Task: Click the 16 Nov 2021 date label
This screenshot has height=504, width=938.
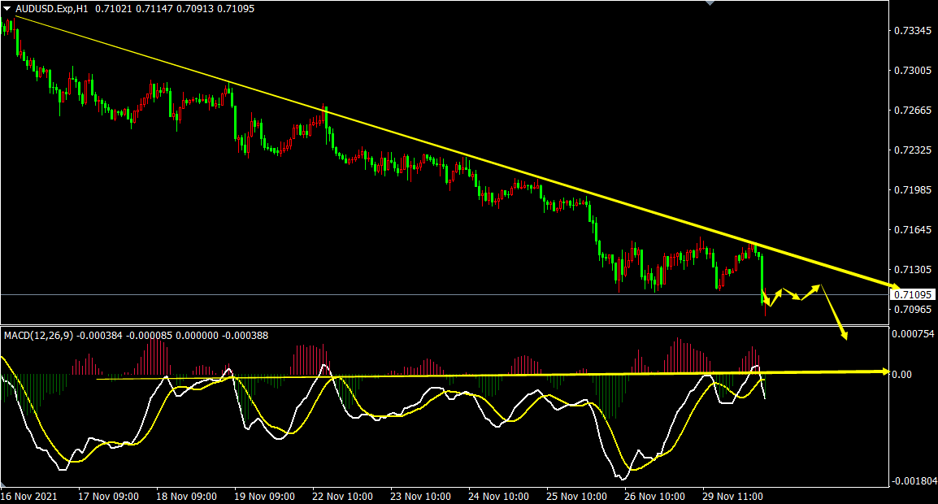Action: [29, 496]
